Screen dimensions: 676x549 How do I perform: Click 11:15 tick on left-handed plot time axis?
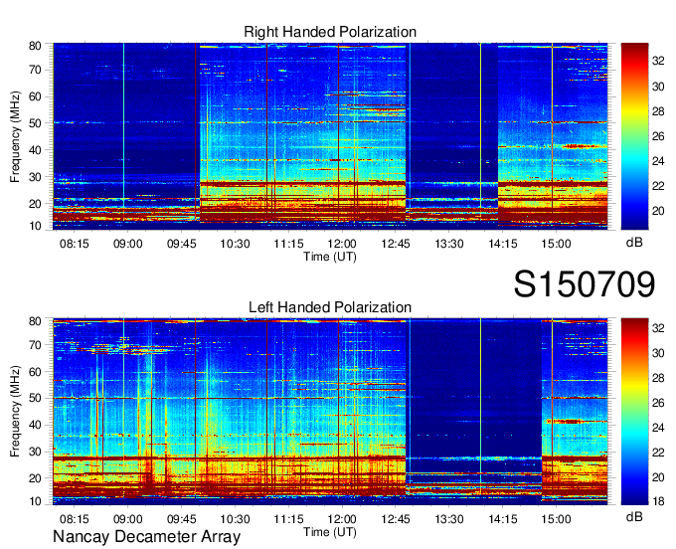[289, 519]
